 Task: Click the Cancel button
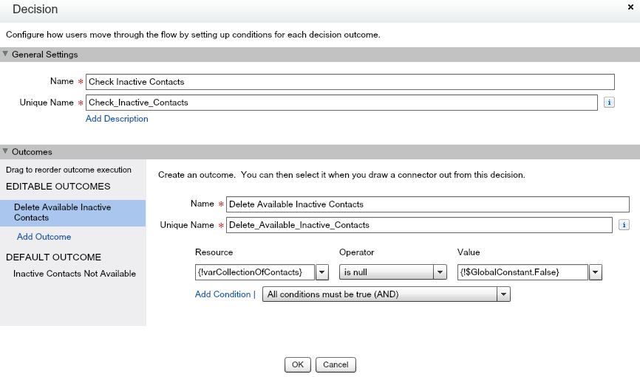click(336, 364)
